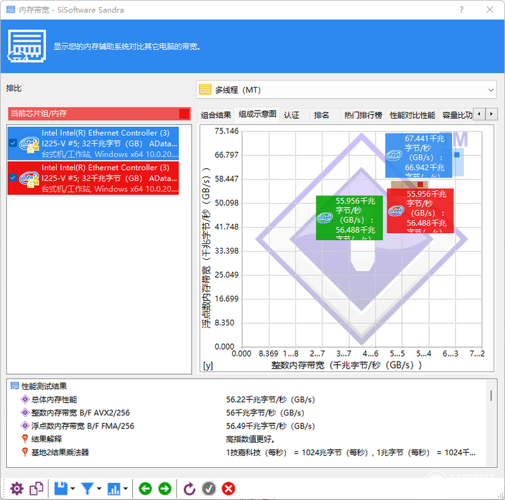Click the 基地2结果乘法器 row label

click(60, 452)
